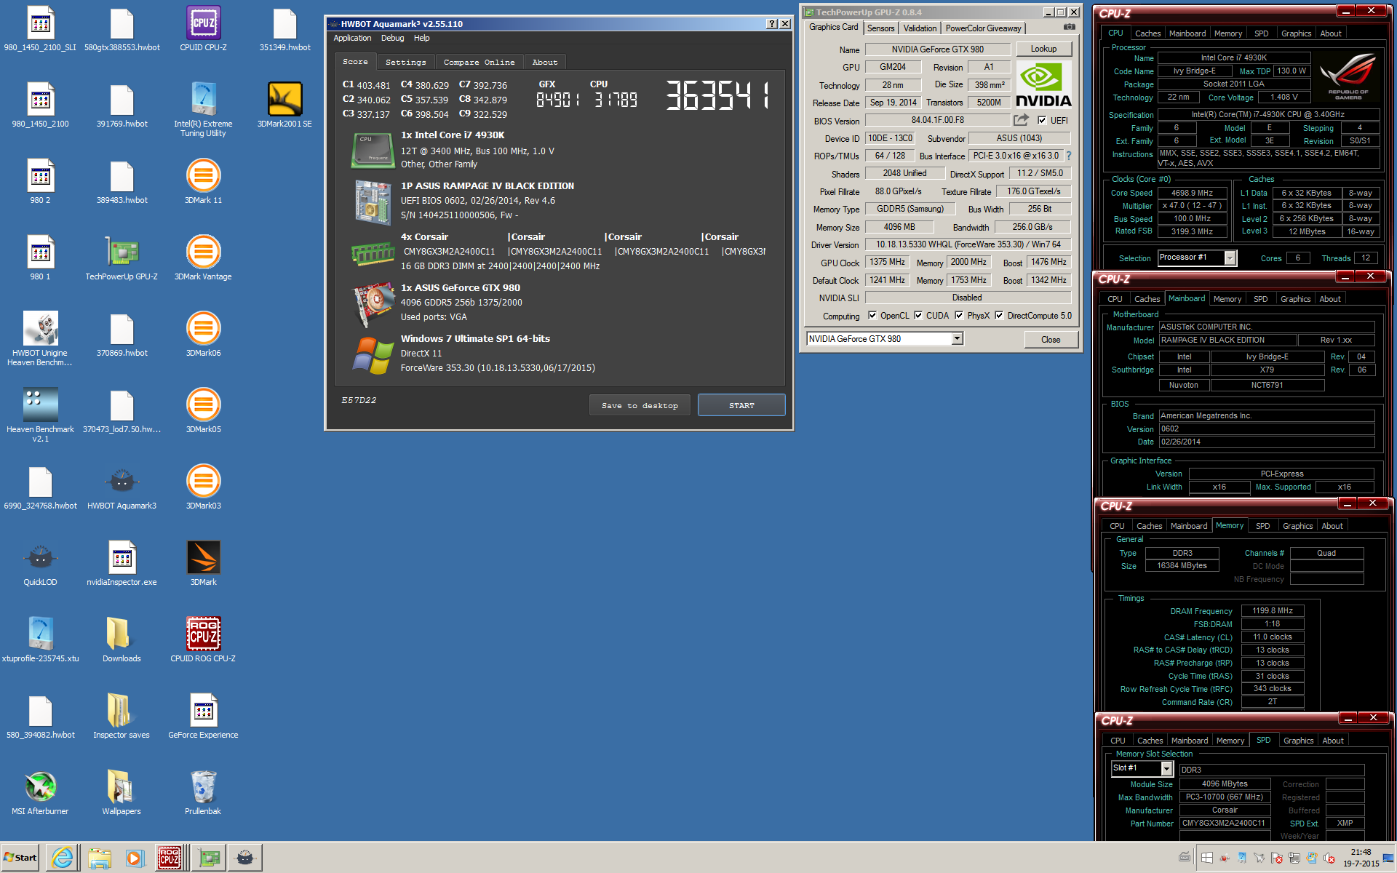This screenshot has height=873, width=1397.
Task: Open xtuprofile-235745.xtu file icon
Action: click(x=40, y=640)
